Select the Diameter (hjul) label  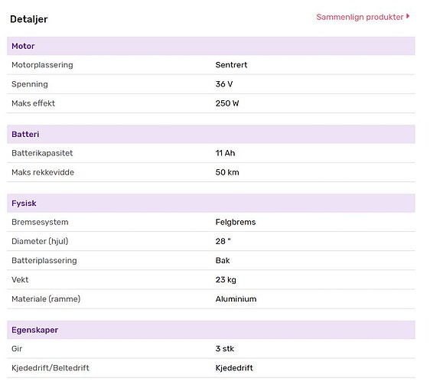(40, 241)
